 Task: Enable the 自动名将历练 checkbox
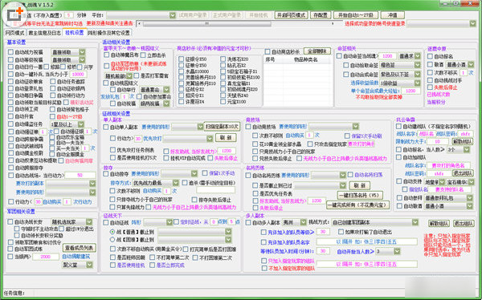[248, 176]
